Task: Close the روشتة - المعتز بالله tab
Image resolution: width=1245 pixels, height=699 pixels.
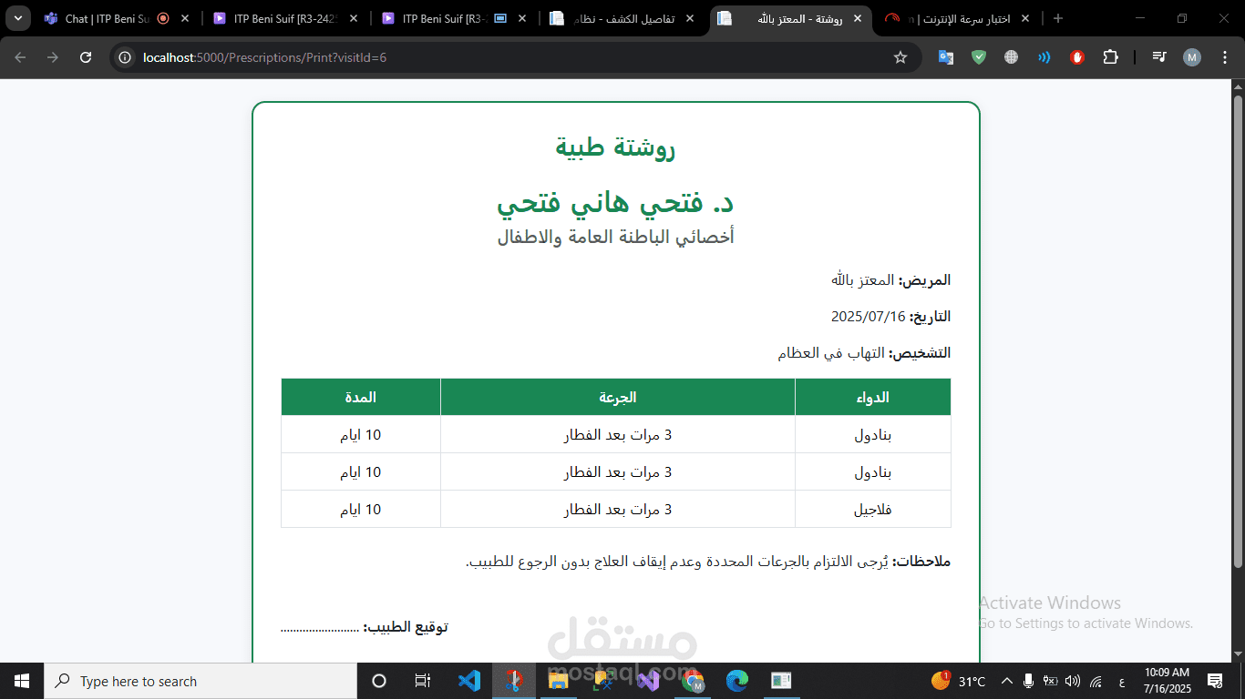Action: click(857, 18)
